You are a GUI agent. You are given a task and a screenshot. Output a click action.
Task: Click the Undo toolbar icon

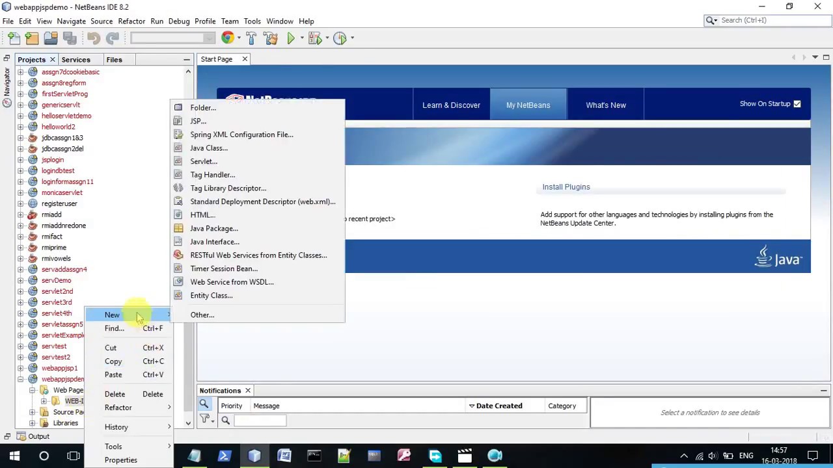coord(94,38)
